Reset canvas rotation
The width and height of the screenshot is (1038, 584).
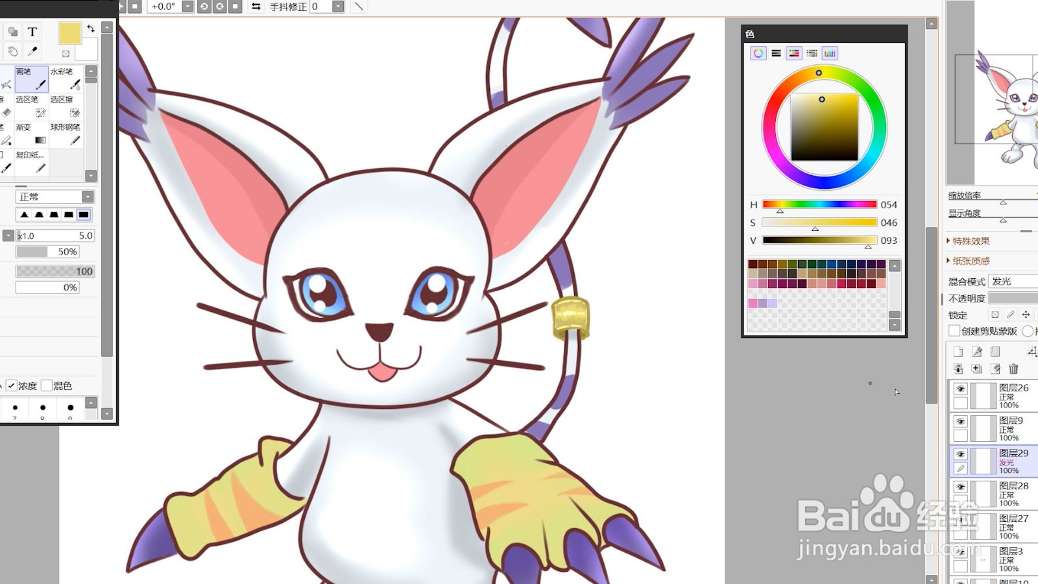235,6
